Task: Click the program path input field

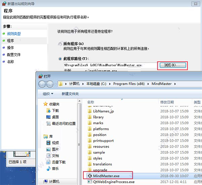Action: click(x=110, y=65)
